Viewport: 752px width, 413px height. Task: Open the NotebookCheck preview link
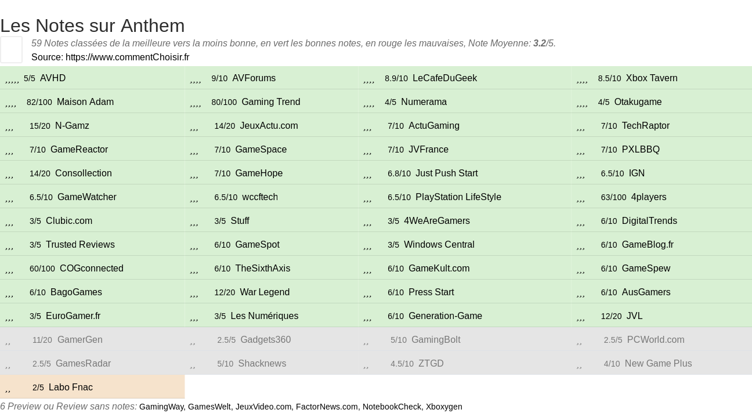pos(392,407)
